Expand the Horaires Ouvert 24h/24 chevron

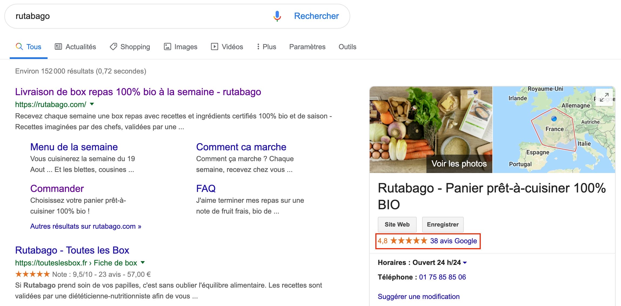pos(465,262)
